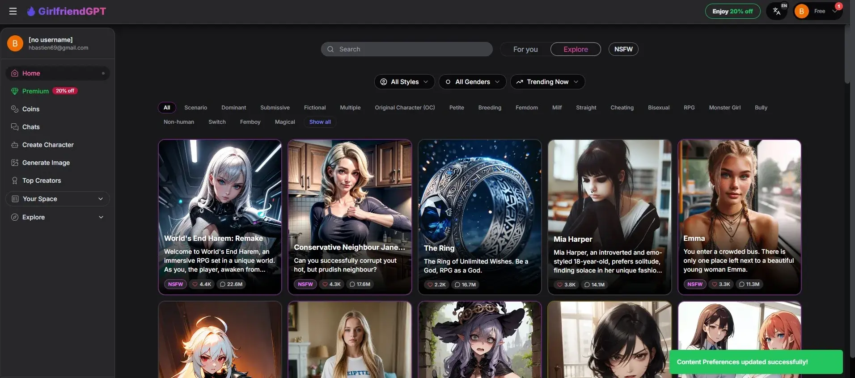Select the Explore feed toggle
855x378 pixels.
[x=575, y=49]
